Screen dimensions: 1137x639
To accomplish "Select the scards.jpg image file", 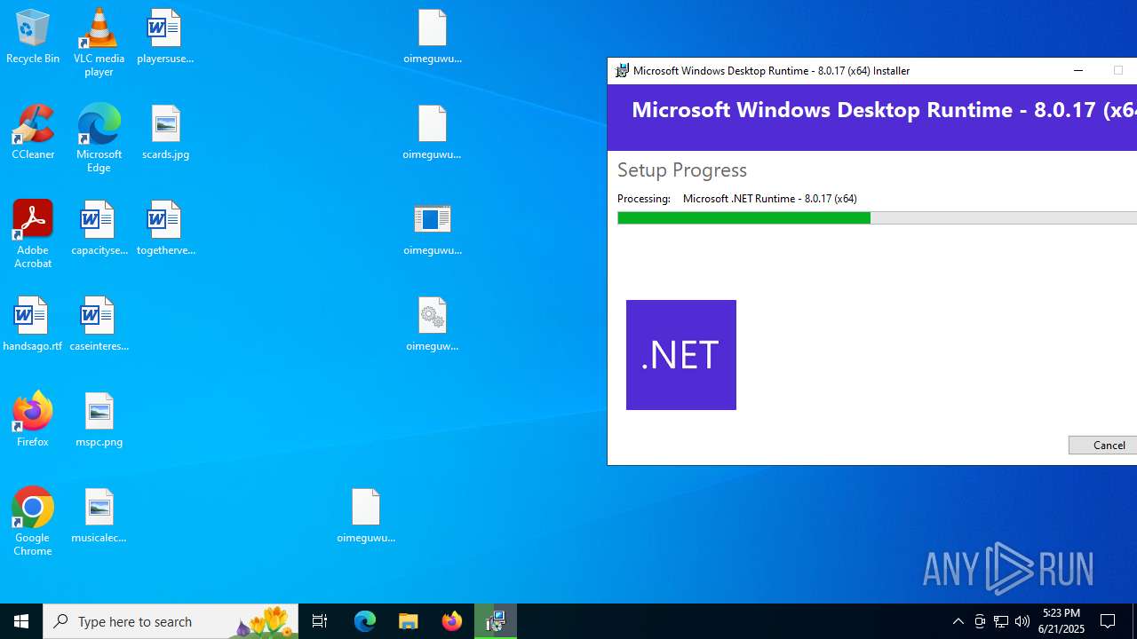I will point(165,132).
